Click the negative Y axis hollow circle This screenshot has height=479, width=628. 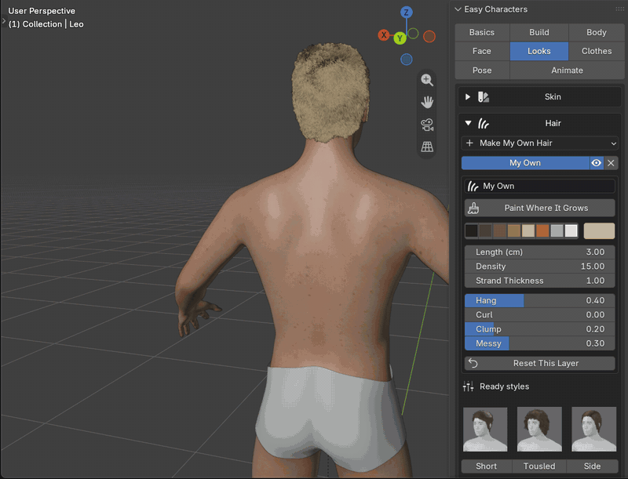point(413,33)
